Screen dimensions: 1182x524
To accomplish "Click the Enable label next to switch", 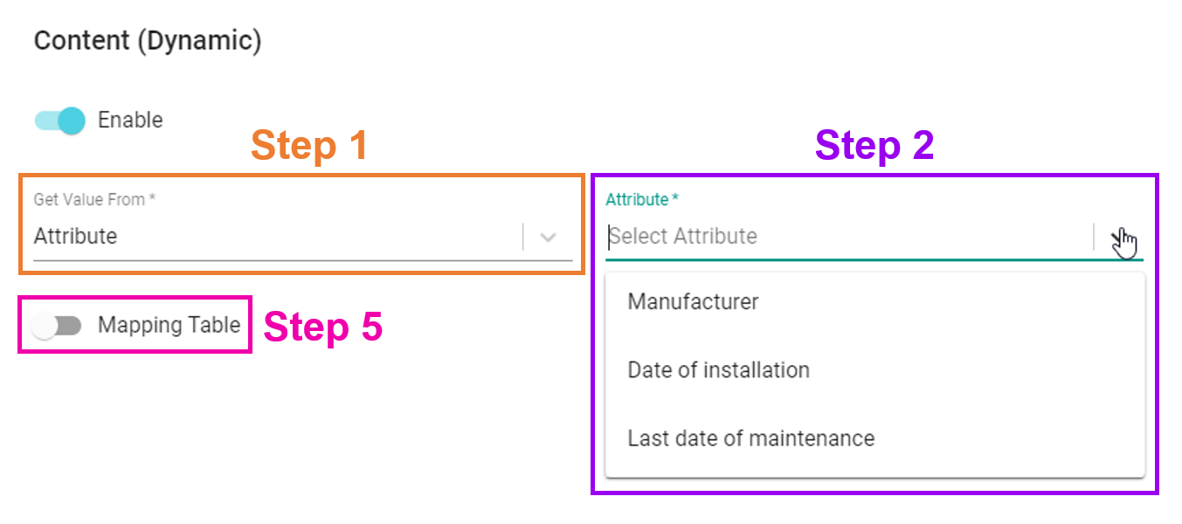I will [130, 120].
